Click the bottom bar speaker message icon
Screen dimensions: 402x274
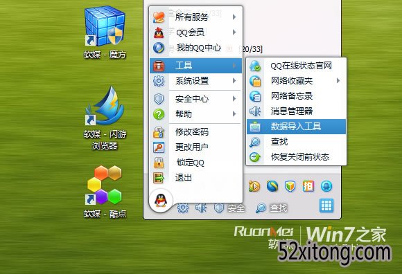(201, 208)
